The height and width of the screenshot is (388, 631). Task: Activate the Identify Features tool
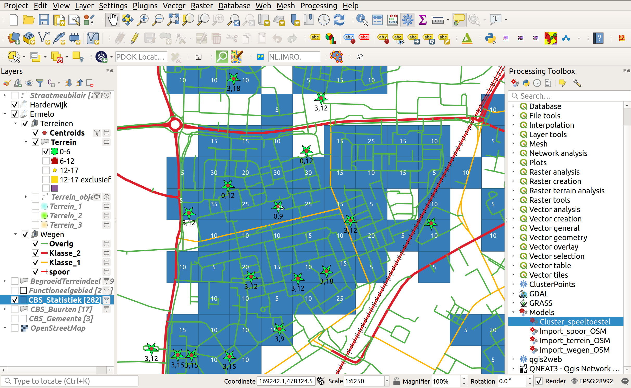pos(362,20)
